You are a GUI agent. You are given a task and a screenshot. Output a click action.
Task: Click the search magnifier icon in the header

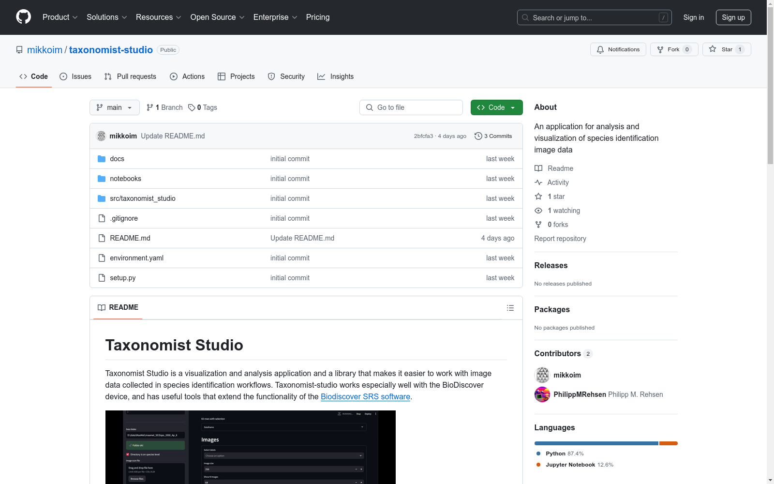[x=525, y=17]
